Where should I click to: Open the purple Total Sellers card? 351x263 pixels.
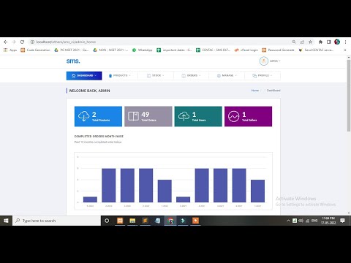pyautogui.click(x=248, y=116)
